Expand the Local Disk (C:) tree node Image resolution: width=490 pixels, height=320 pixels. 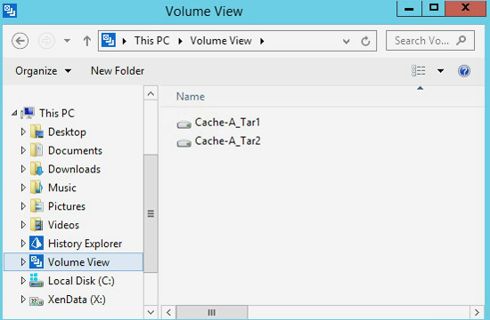point(23,281)
